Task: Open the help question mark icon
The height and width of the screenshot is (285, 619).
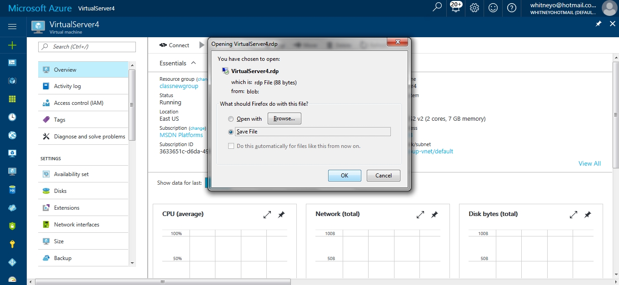Action: coord(512,8)
